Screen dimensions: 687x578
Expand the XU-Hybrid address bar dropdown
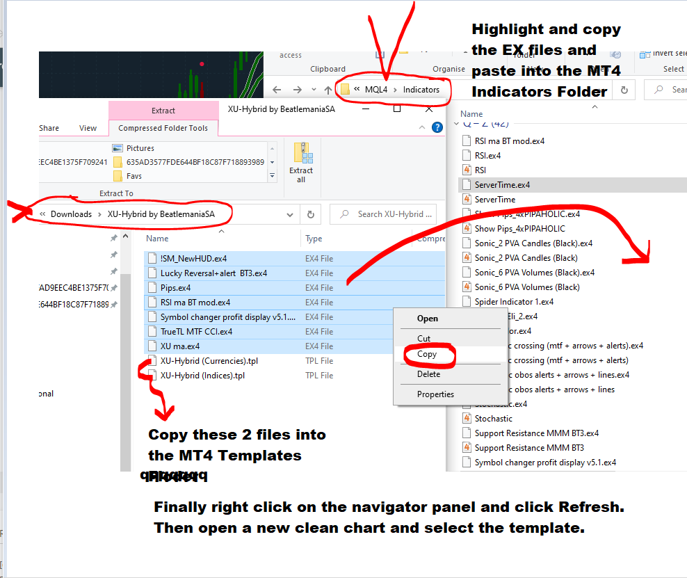289,215
